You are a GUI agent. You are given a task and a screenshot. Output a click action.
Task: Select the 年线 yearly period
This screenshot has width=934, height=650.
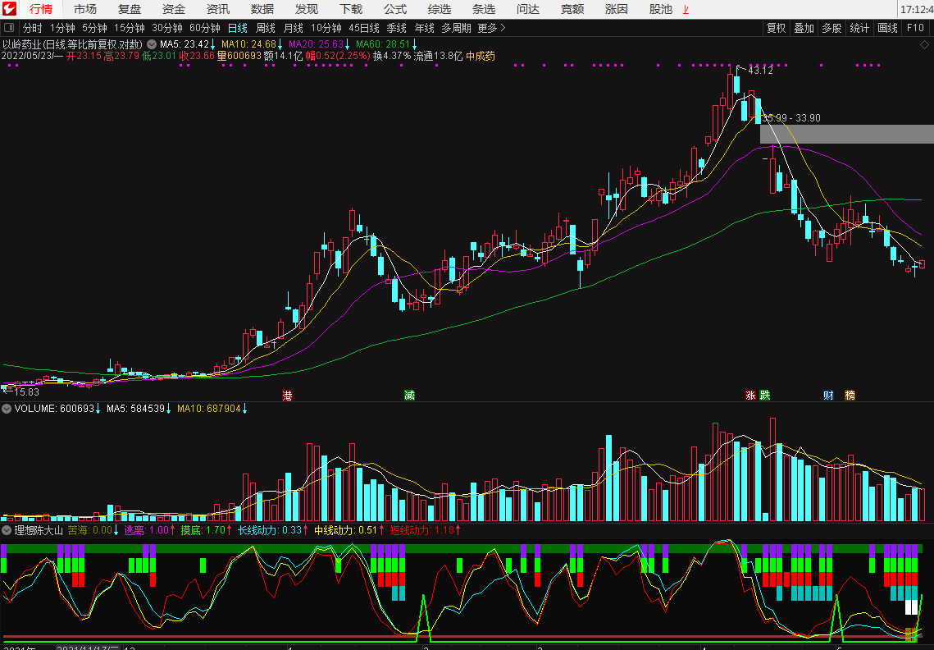point(425,28)
